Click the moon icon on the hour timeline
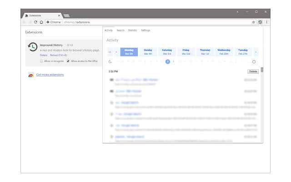The image size is (291, 182). point(110,62)
